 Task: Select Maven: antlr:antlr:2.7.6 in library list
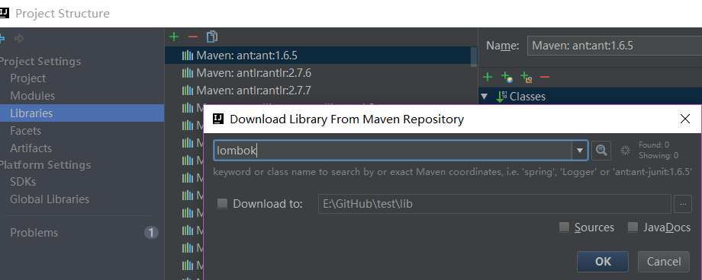point(317,73)
